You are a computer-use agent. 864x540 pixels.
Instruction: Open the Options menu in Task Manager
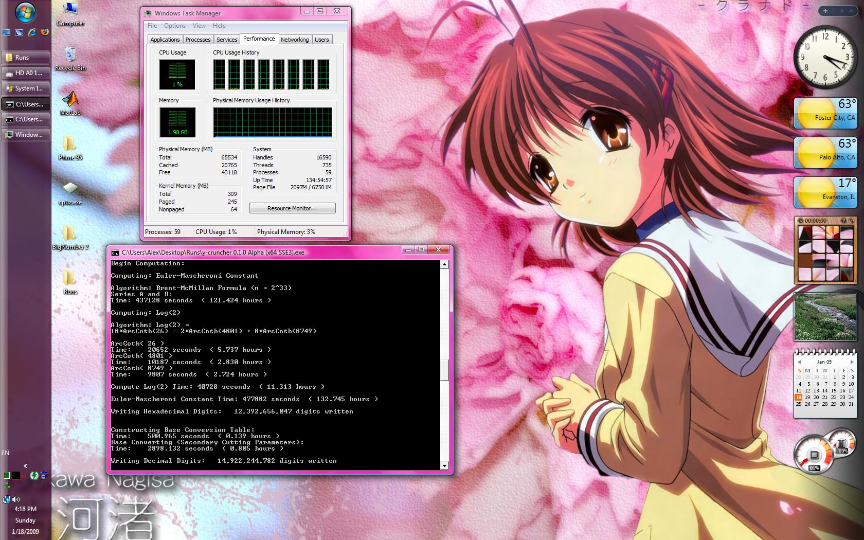tap(175, 26)
